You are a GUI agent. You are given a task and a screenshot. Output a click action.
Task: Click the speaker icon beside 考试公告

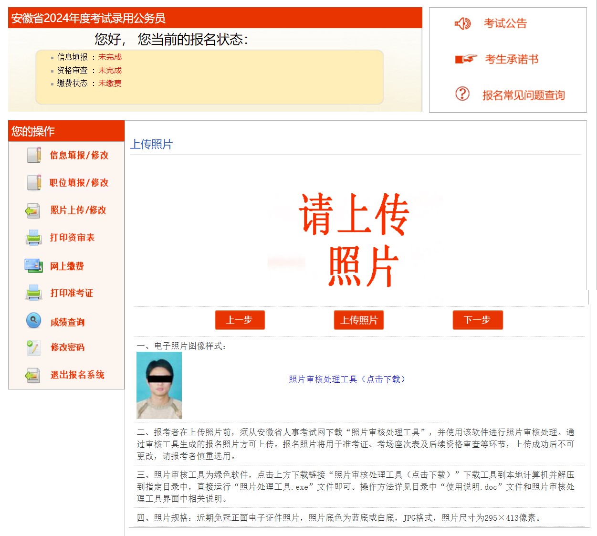pyautogui.click(x=462, y=23)
